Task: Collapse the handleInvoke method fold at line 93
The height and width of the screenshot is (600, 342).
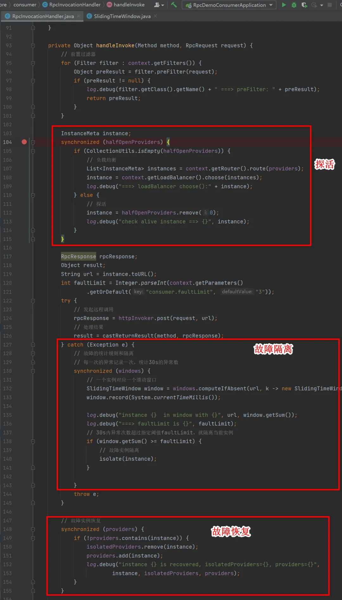Action: tap(33, 46)
